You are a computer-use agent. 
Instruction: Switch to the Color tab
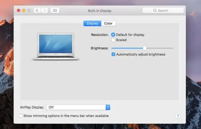(108, 24)
